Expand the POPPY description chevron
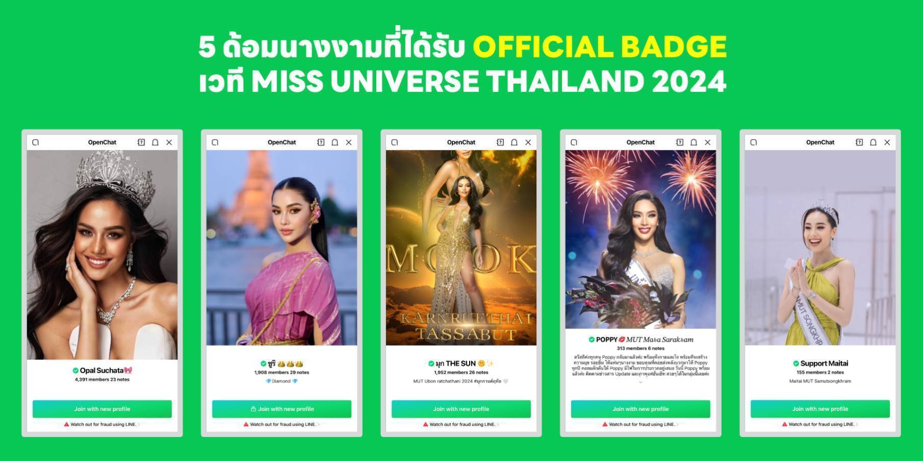The width and height of the screenshot is (923, 461). click(x=641, y=382)
